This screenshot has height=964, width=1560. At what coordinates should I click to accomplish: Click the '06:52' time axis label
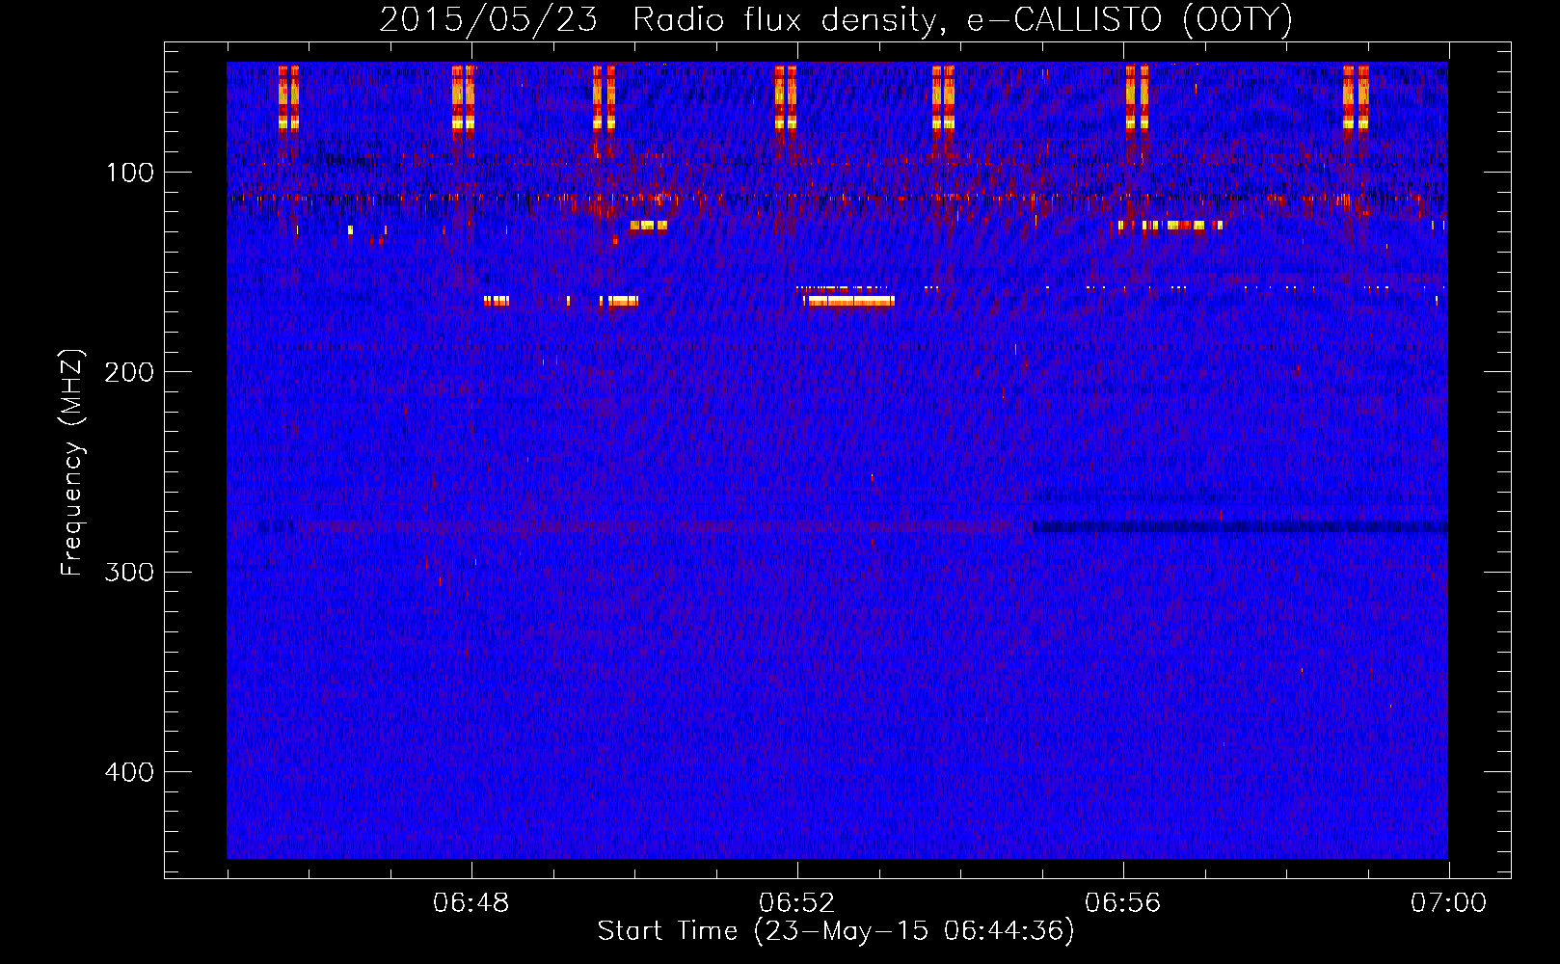[796, 903]
